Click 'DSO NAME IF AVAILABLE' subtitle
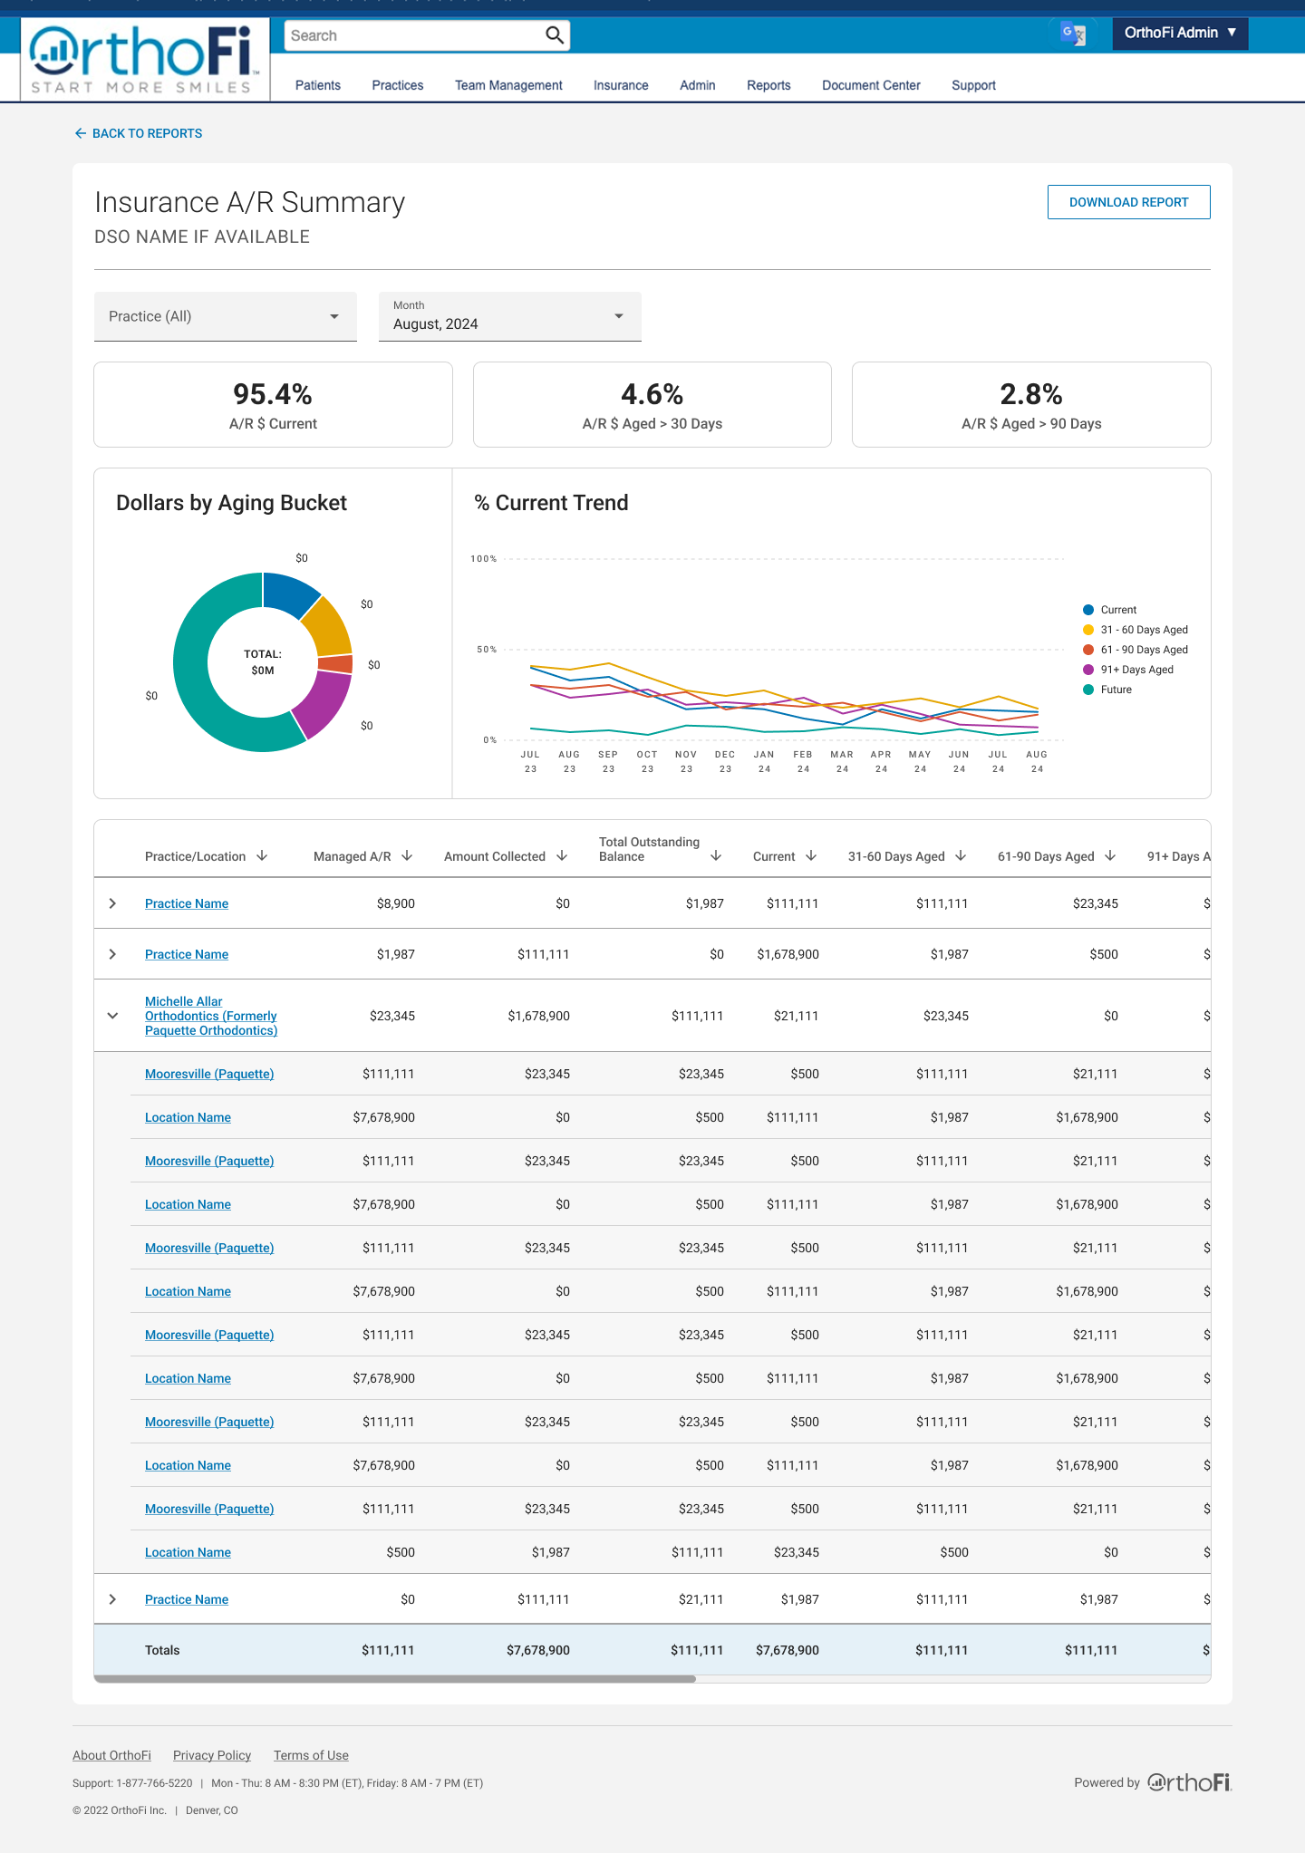The width and height of the screenshot is (1305, 1853). (202, 236)
